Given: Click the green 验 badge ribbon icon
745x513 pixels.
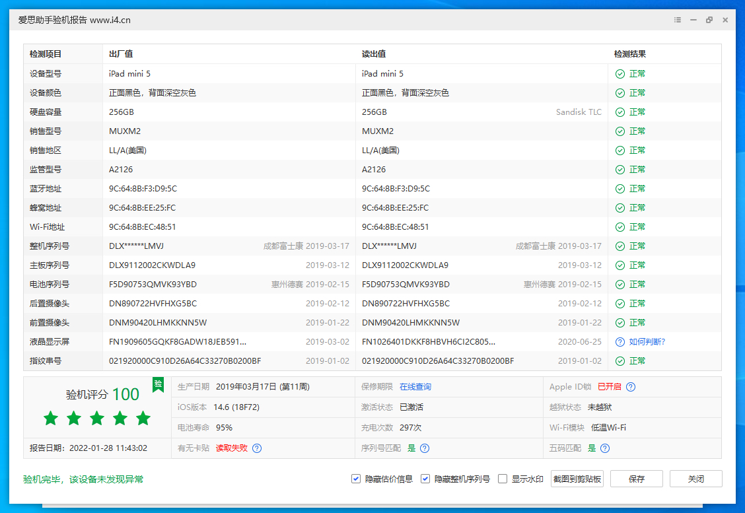Looking at the screenshot, I should [158, 384].
